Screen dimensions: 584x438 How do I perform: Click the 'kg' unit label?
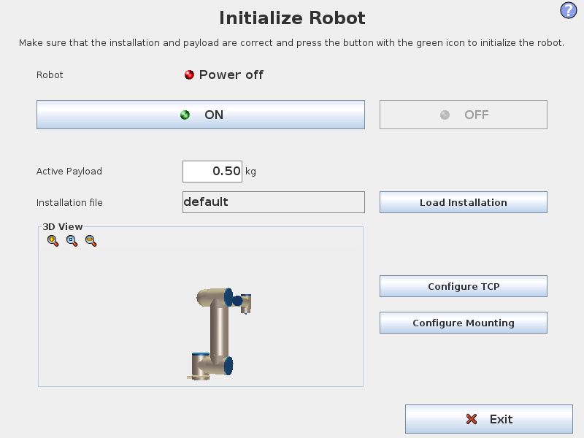[250, 172]
